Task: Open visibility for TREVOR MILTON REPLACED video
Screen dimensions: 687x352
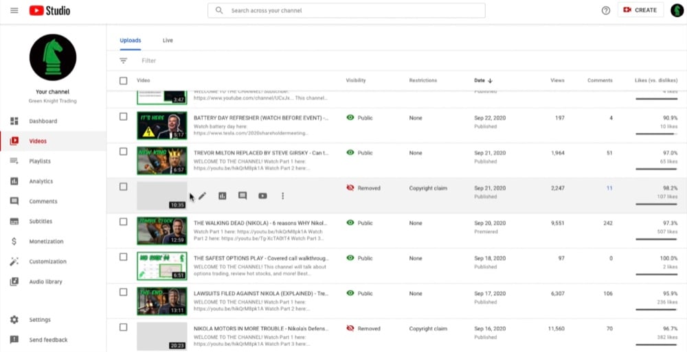Action: point(359,153)
